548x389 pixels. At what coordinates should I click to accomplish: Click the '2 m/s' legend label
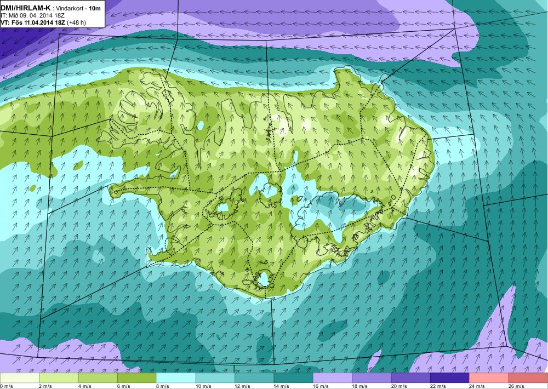[x=46, y=386]
